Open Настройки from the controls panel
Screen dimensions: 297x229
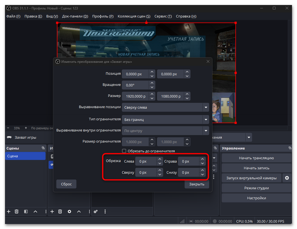point(256,198)
